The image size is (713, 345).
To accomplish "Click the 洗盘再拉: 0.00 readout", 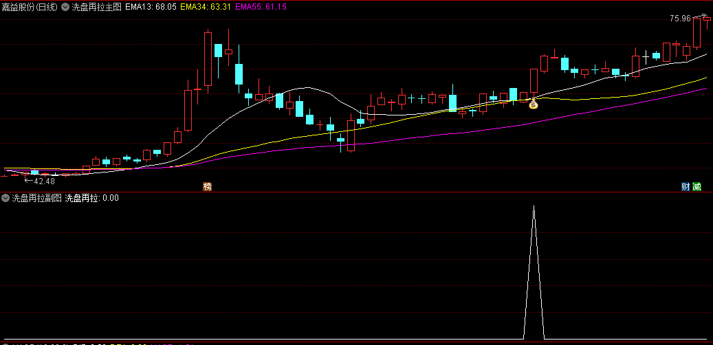I will [92, 198].
